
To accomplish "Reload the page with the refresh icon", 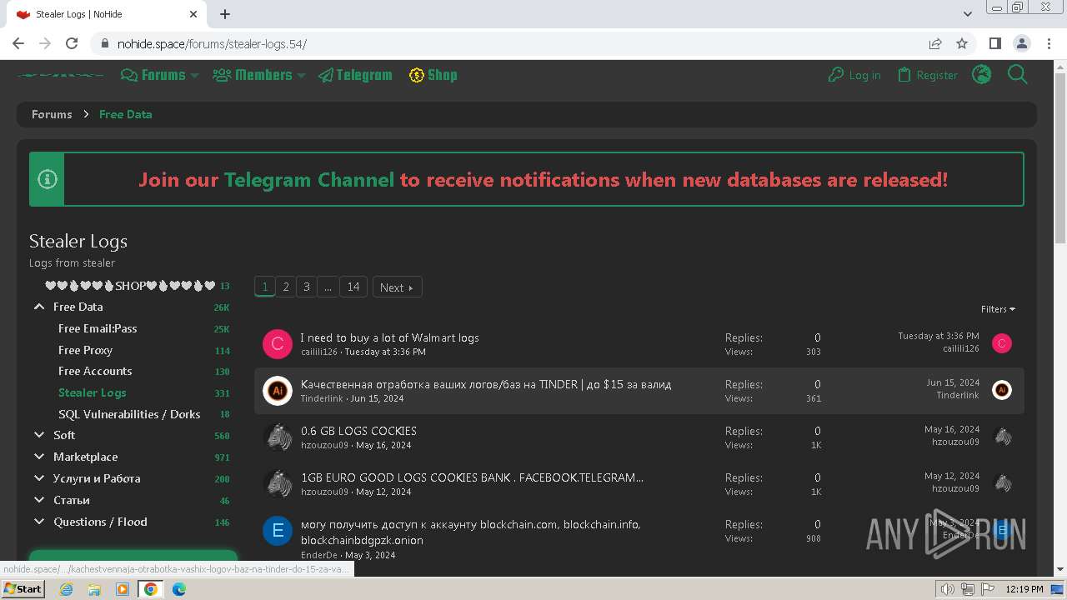I will 72,44.
